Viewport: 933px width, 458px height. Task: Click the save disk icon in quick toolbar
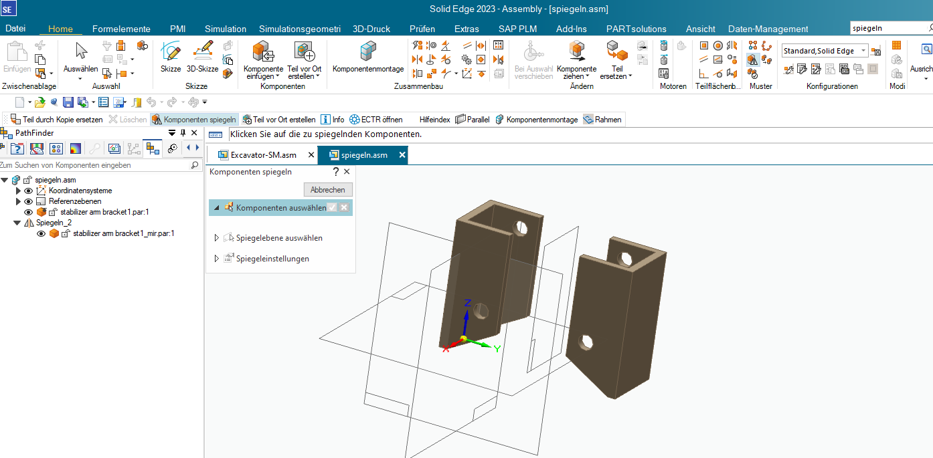tap(68, 102)
